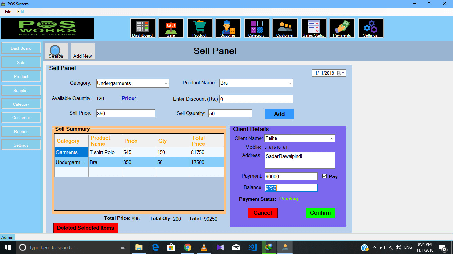Image resolution: width=453 pixels, height=254 pixels.
Task: Toggle the Pay checkbox
Action: [325, 176]
